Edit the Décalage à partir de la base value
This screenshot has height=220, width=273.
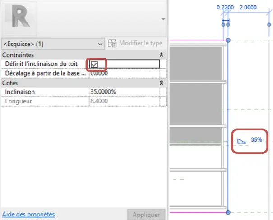click(124, 73)
